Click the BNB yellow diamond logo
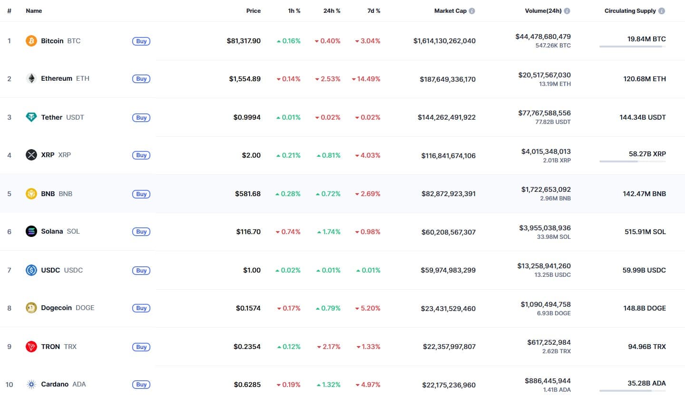This screenshot has height=396, width=685. pyautogui.click(x=31, y=194)
